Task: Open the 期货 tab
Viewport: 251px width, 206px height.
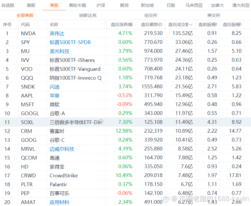Action: (124, 5)
